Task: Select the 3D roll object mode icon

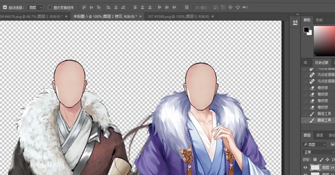Action: click(x=223, y=8)
